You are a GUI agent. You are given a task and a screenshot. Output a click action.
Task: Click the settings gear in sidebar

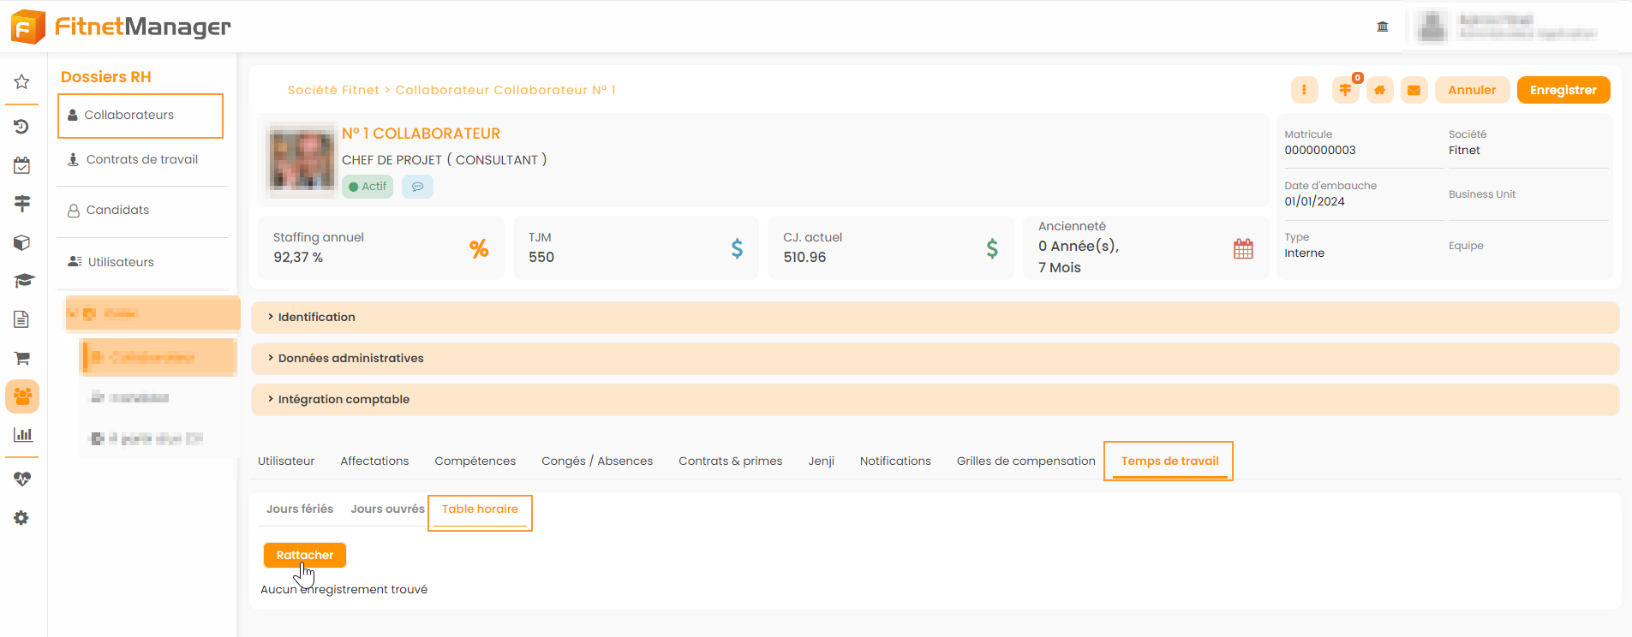point(22,518)
